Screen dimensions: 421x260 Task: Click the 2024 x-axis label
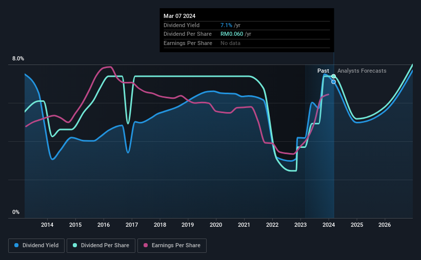point(329,225)
